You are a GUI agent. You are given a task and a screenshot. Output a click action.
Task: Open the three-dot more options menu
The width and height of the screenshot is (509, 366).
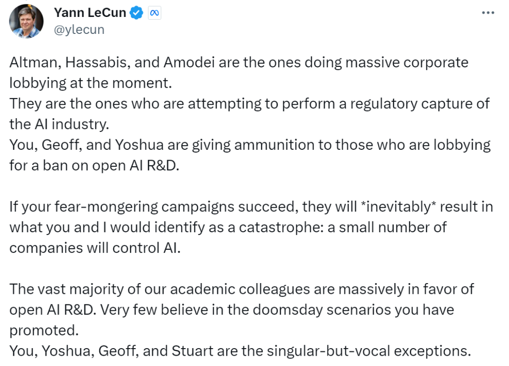pos(488,13)
